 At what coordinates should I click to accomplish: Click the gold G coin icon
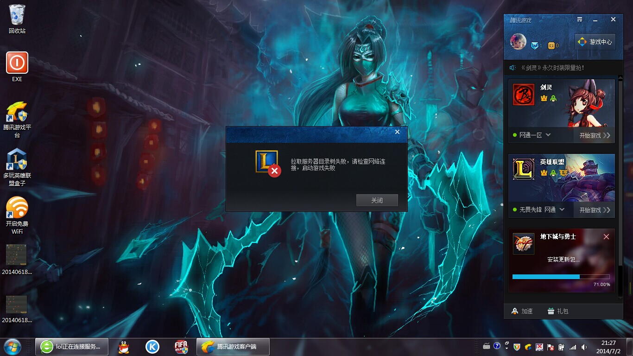[551, 45]
